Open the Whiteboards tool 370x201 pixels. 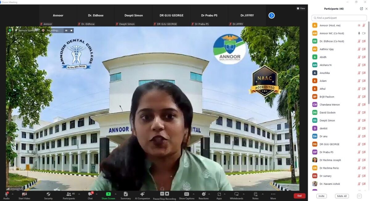coord(236,194)
